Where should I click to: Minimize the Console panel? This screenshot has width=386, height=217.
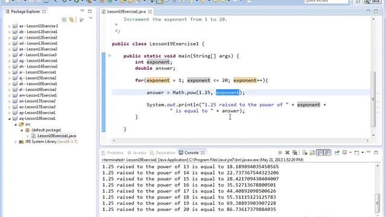(x=369, y=153)
